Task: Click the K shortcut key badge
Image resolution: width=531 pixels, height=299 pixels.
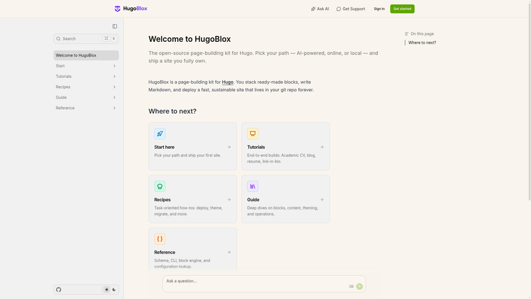Action: click(114, 39)
